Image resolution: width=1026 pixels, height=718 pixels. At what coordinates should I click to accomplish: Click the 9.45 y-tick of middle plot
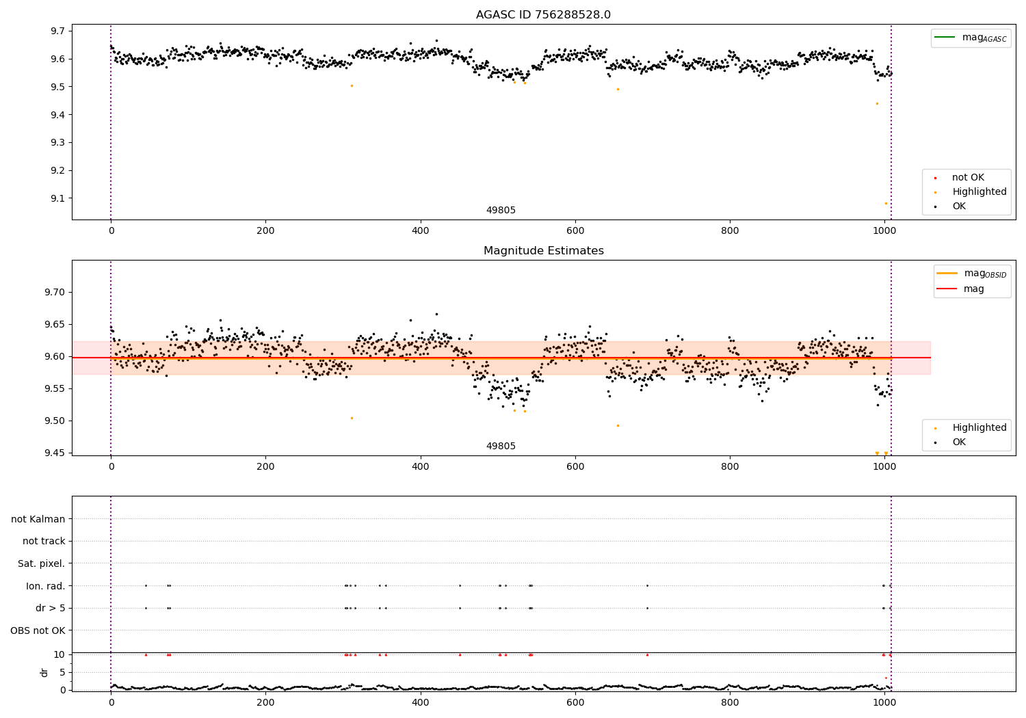(54, 453)
